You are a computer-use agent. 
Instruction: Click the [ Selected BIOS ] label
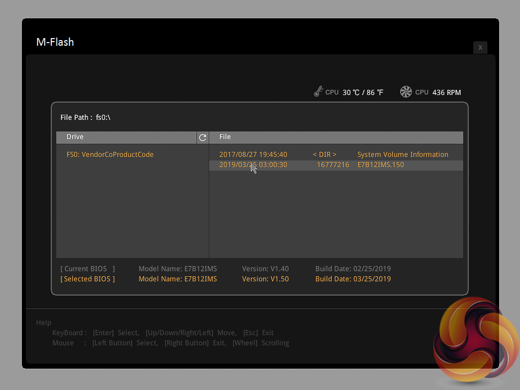pos(87,279)
